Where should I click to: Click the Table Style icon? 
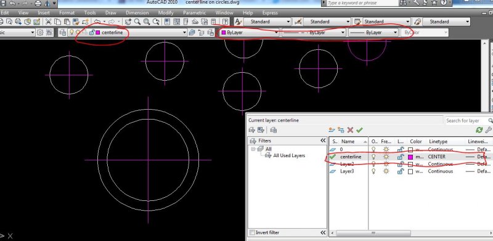tap(357, 22)
